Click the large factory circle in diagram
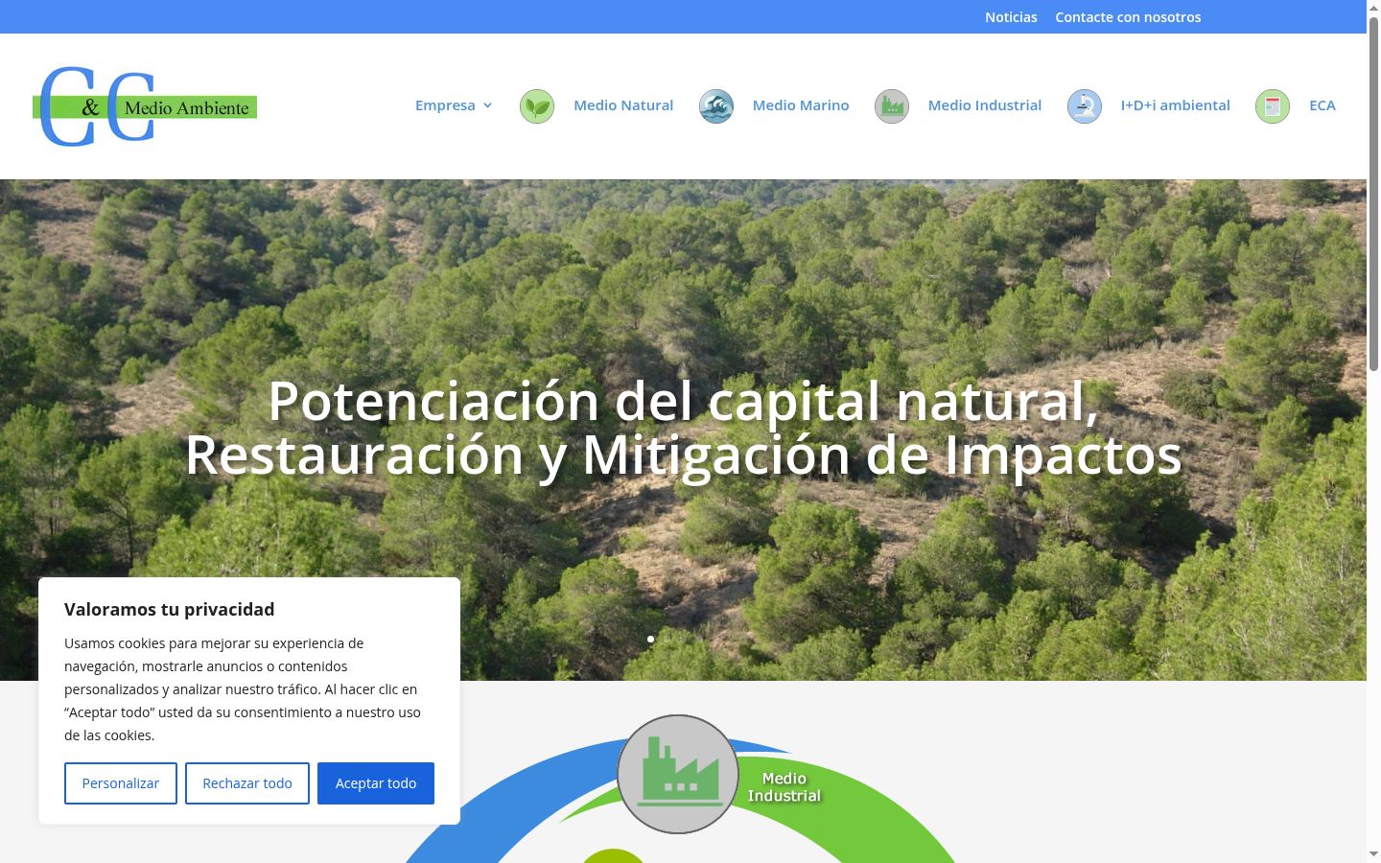Viewport: 1381px width, 863px height. tap(678, 774)
